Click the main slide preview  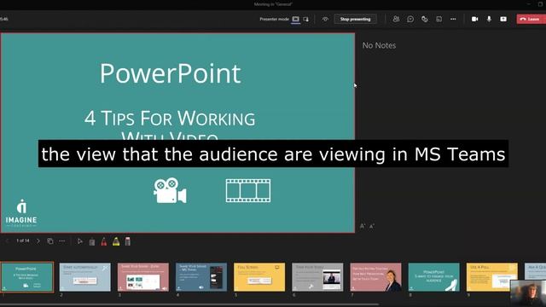click(x=177, y=133)
